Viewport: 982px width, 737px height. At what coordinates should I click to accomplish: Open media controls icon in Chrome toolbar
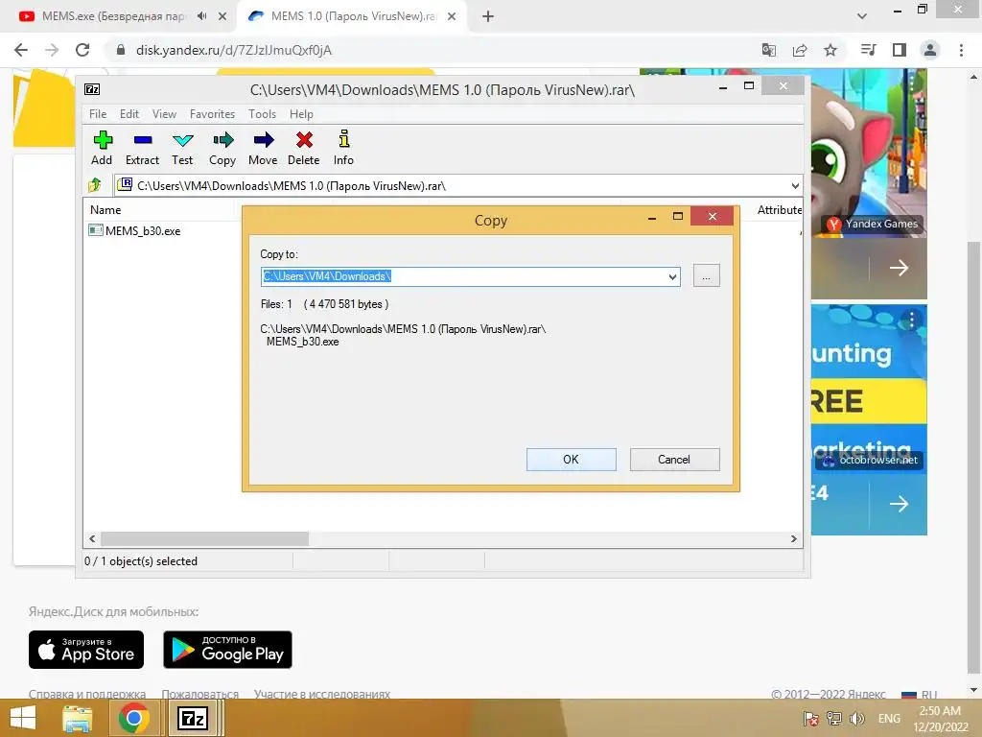coord(869,50)
